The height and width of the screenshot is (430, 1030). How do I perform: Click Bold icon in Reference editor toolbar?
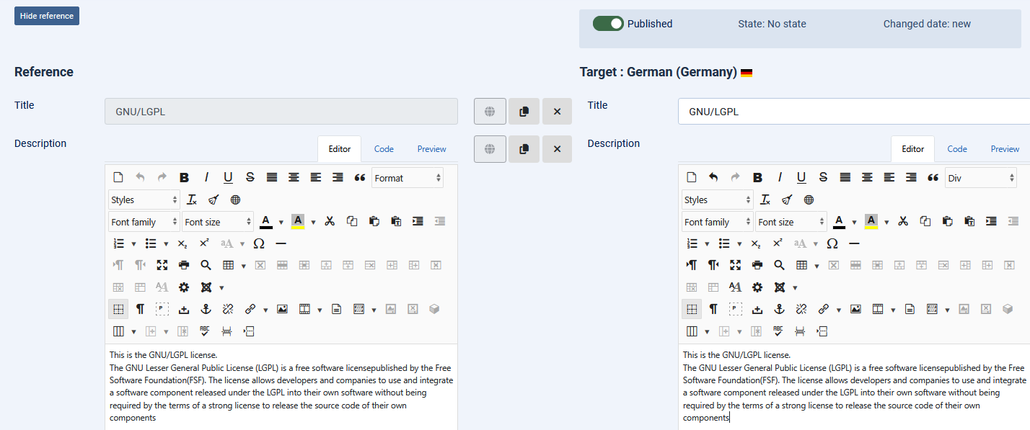185,178
